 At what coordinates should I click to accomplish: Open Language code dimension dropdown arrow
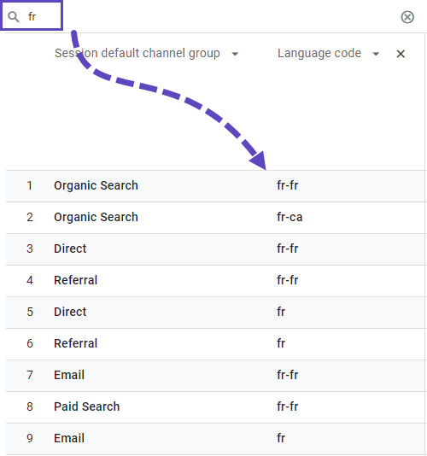pos(376,54)
